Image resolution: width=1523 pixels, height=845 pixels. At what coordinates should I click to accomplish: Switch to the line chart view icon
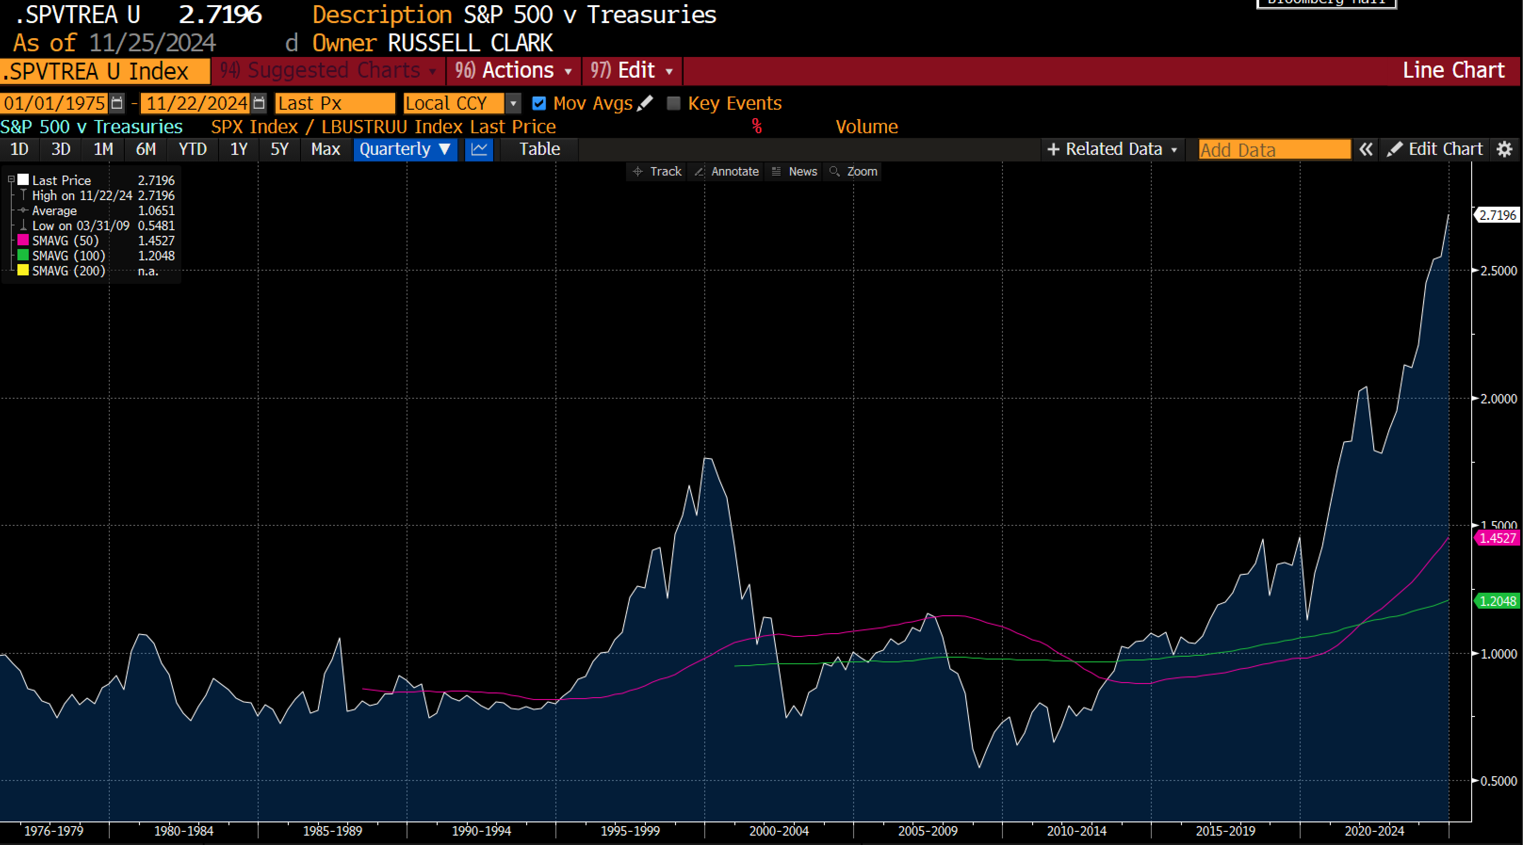coord(479,150)
